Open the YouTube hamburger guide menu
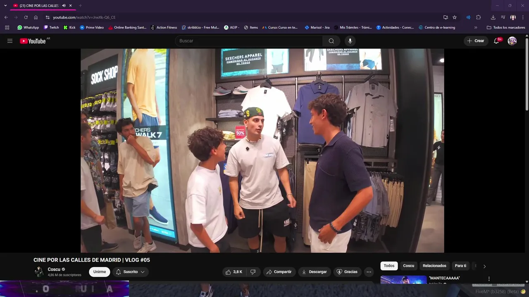This screenshot has width=529, height=297. [10, 41]
